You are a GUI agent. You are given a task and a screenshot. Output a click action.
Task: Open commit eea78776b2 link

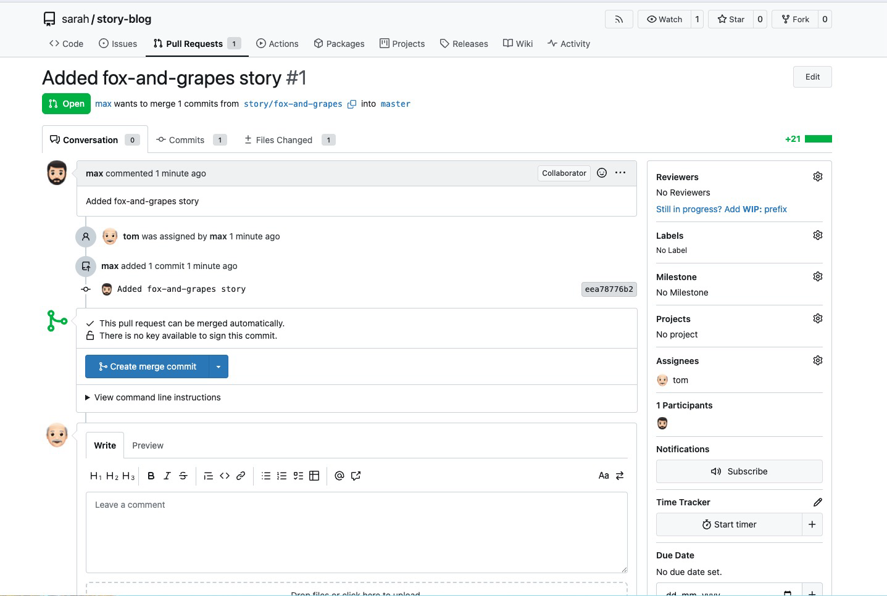(x=609, y=289)
